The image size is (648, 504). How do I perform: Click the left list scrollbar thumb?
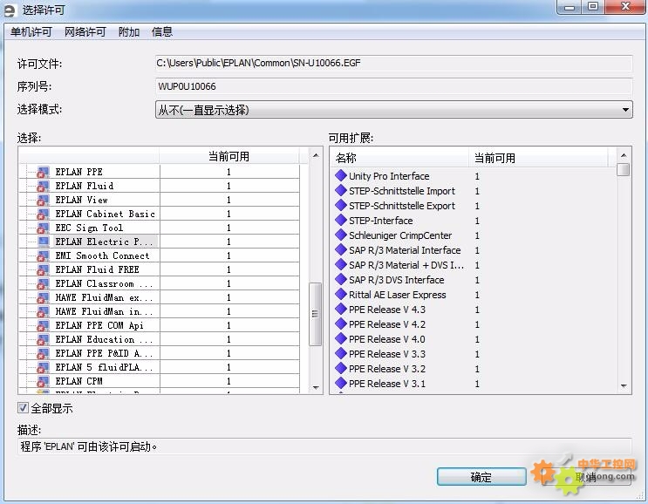coord(316,314)
